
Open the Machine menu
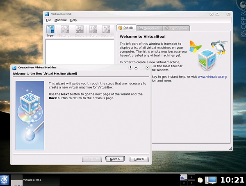point(61,20)
